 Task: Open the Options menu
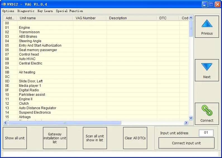tap(8, 11)
